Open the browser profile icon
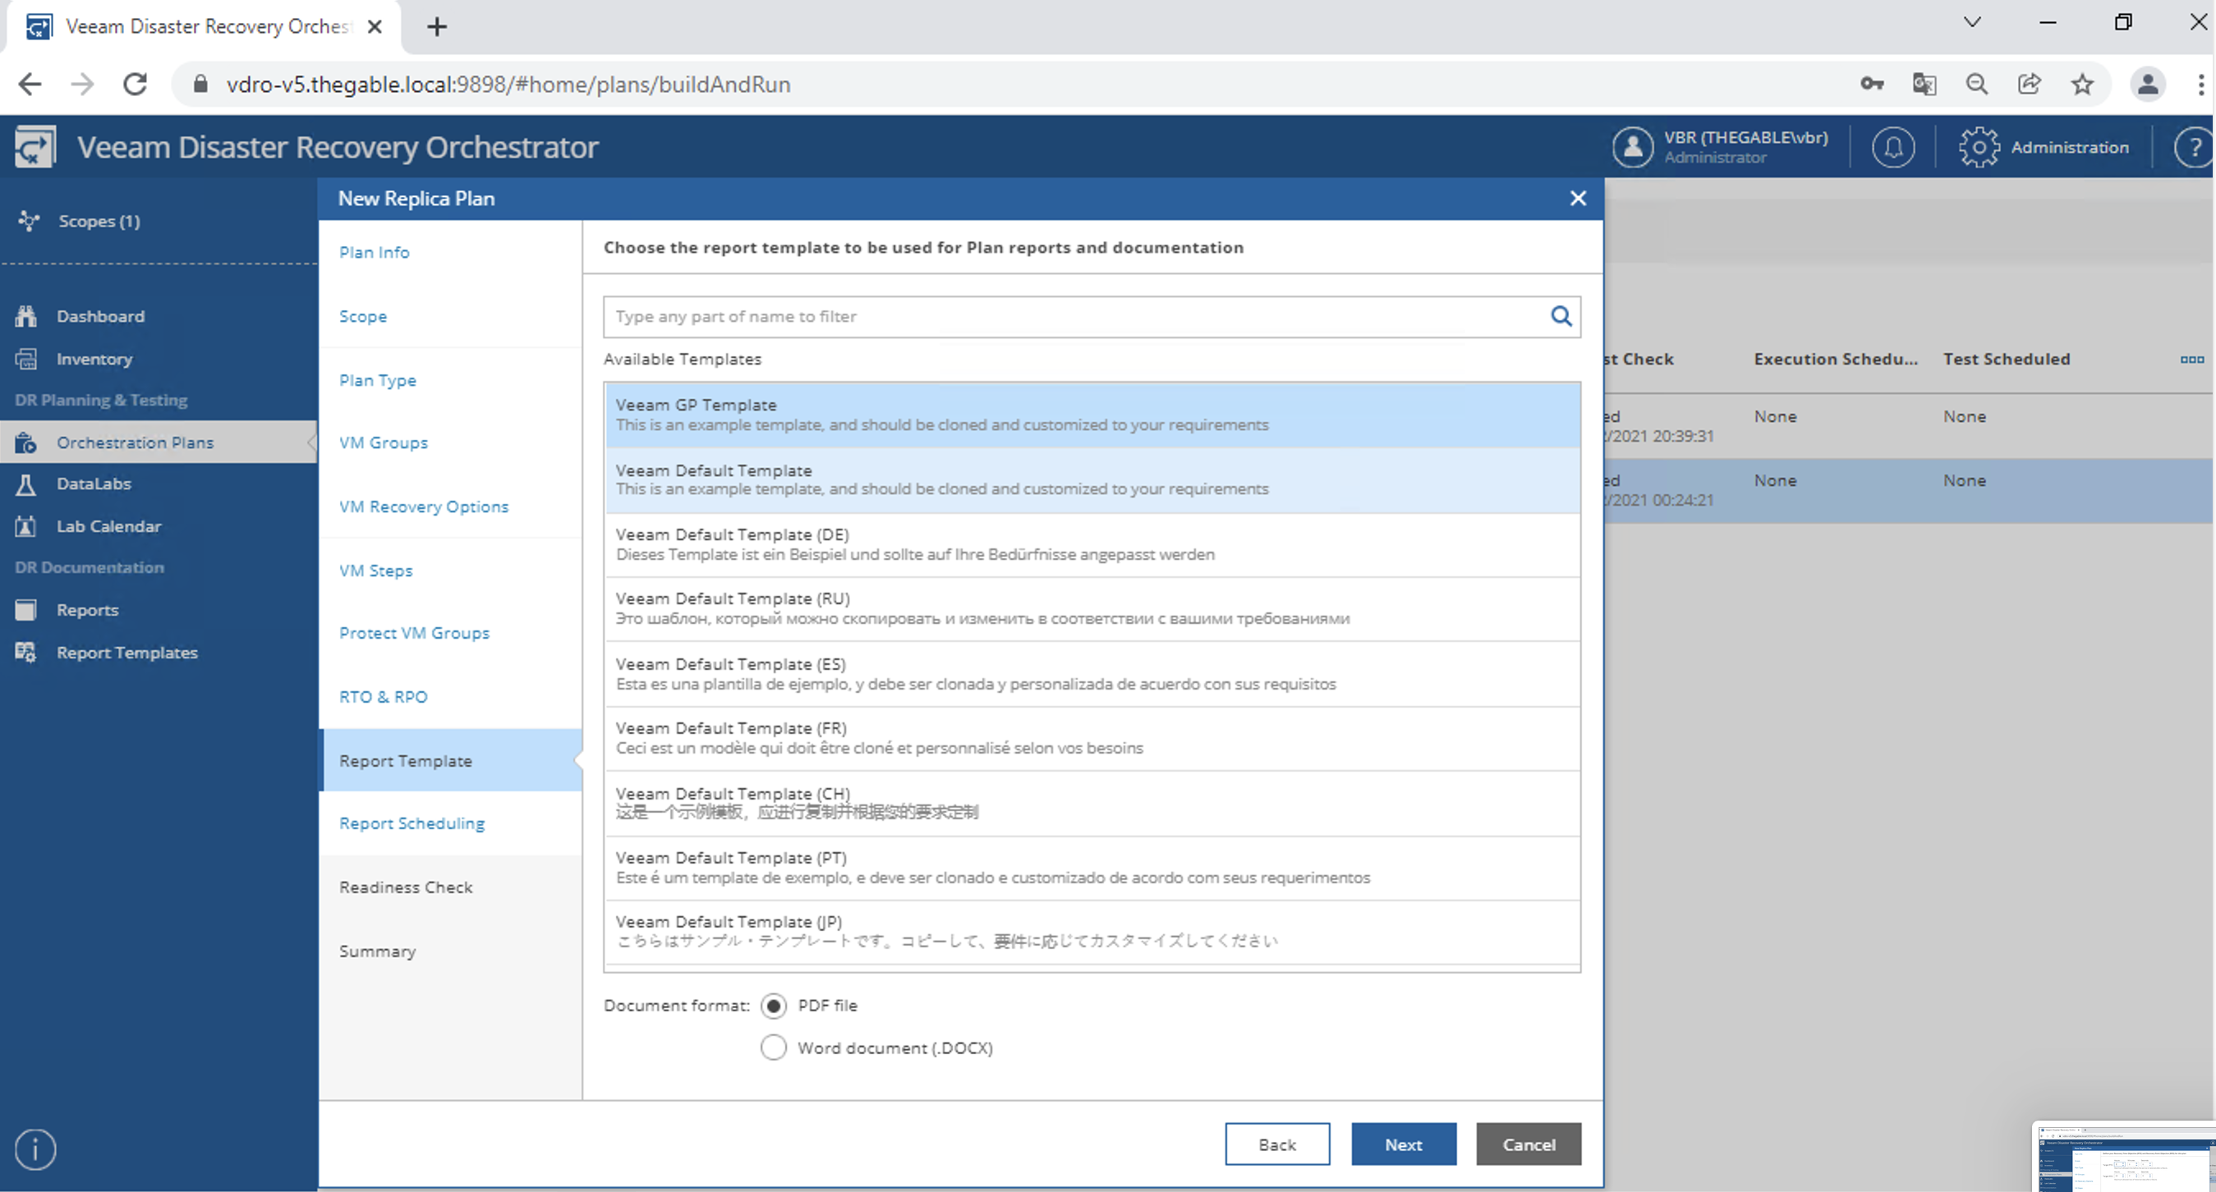 click(x=2147, y=85)
